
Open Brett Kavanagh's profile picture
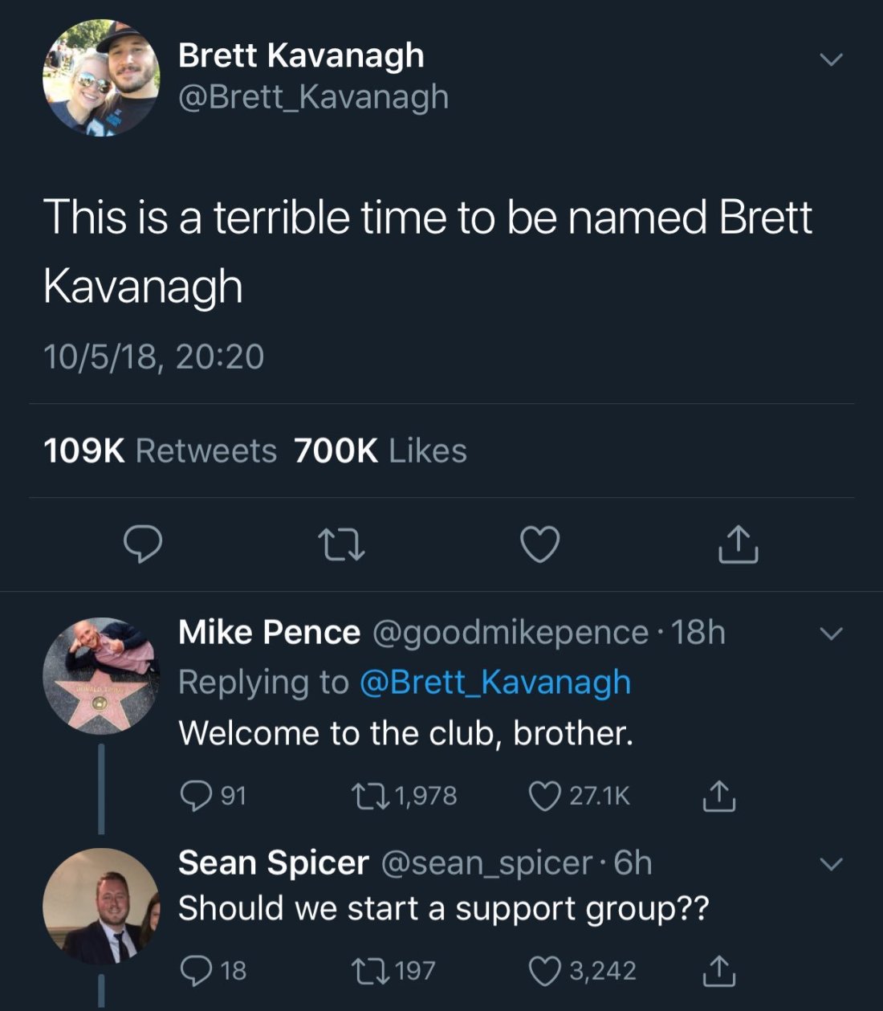coord(101,78)
